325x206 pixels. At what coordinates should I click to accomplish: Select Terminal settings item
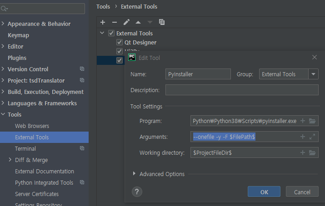(25, 148)
